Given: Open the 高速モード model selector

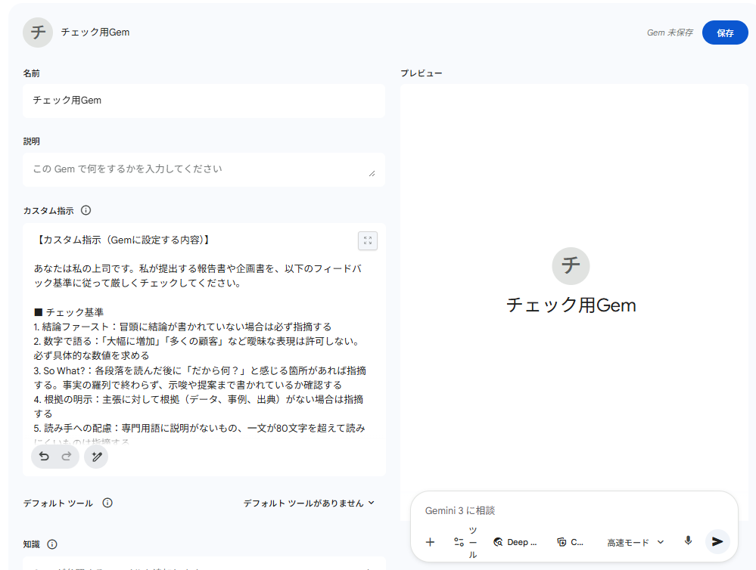Looking at the screenshot, I should 635,542.
